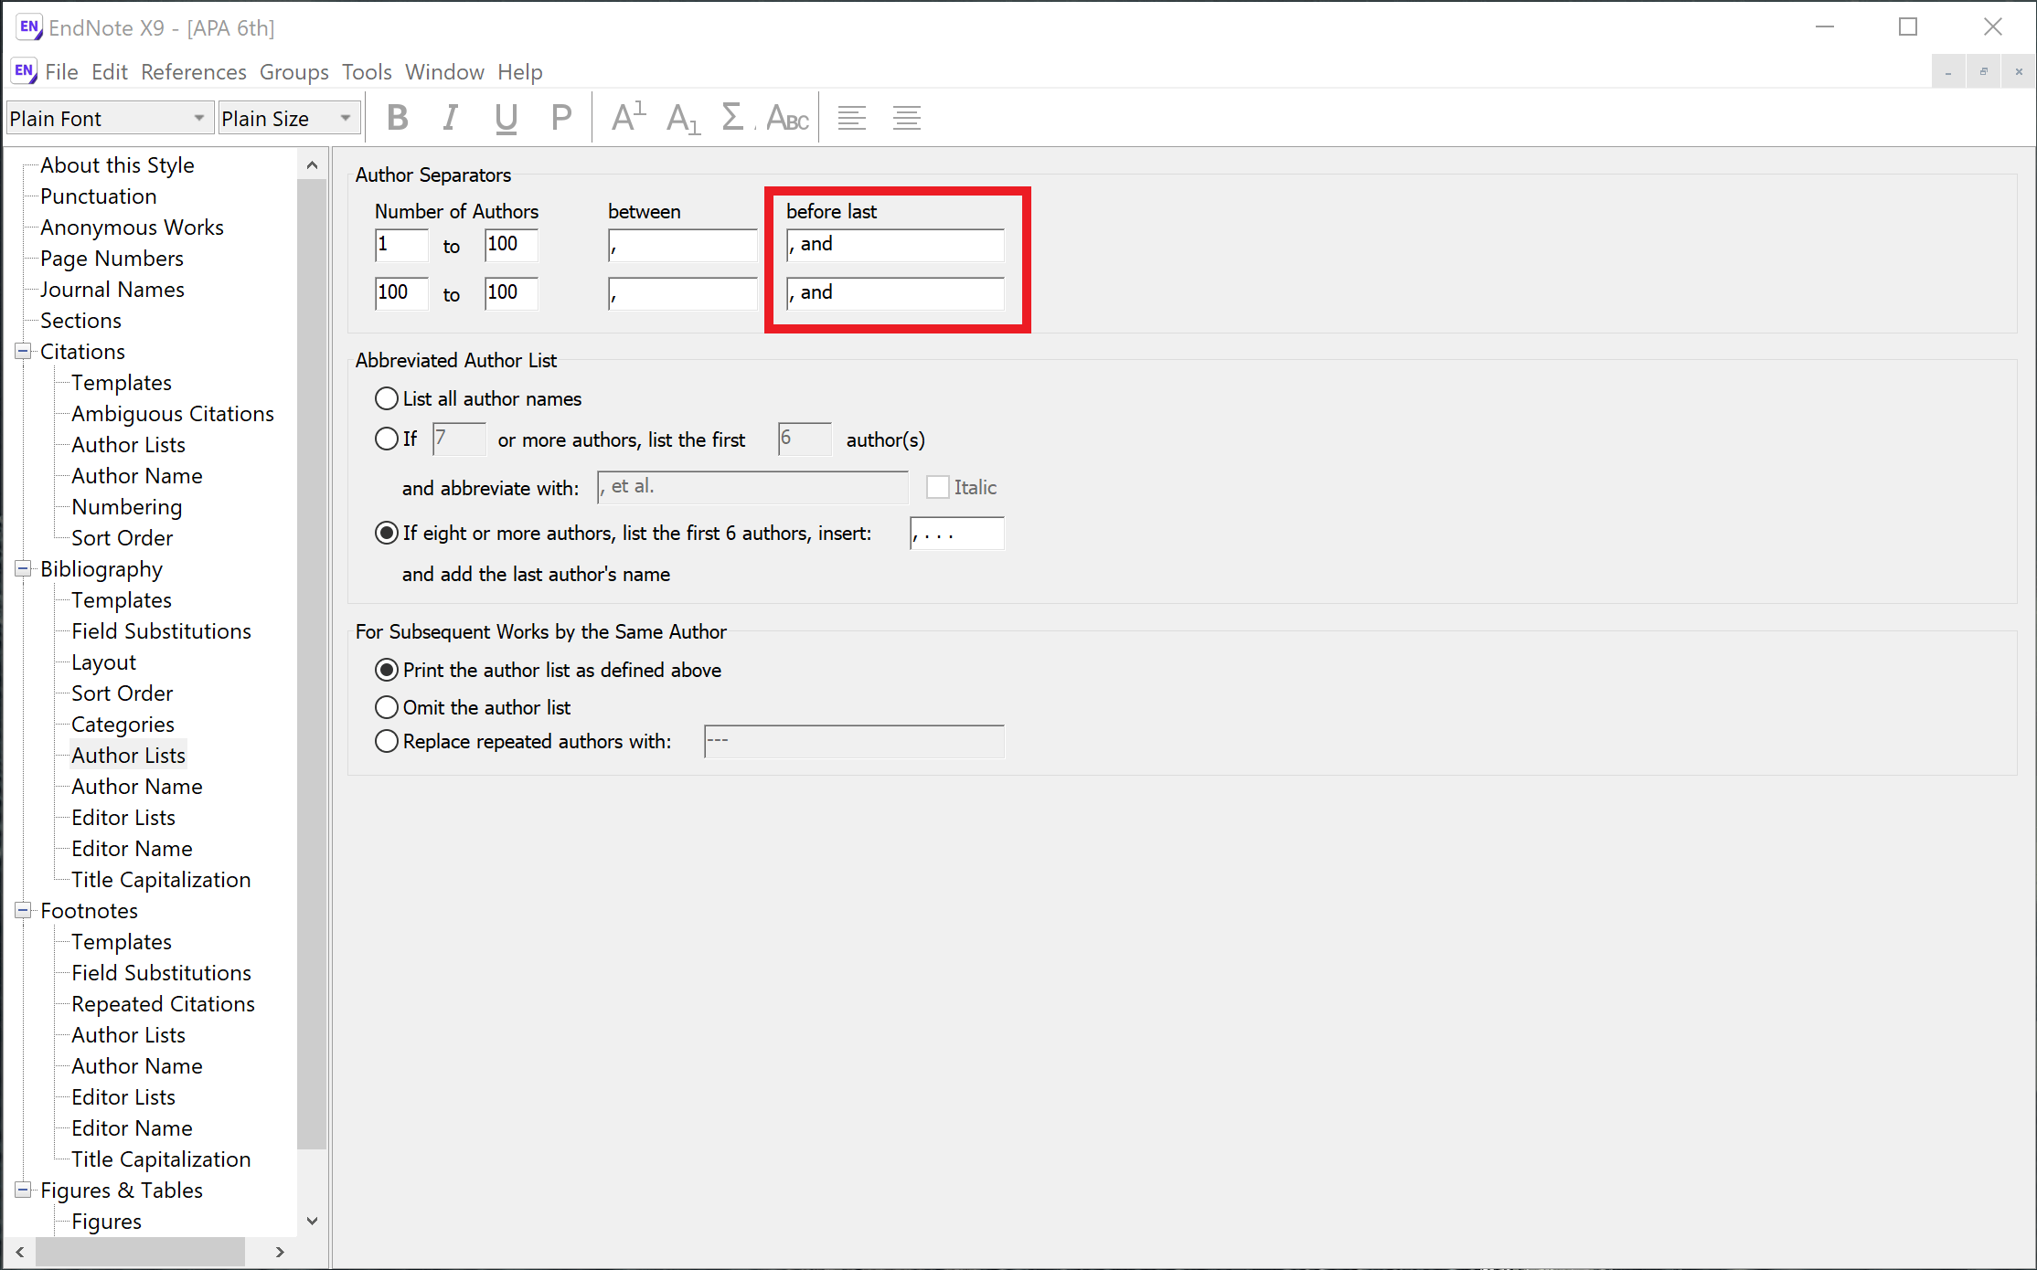Click the second row 'between' separator field
Viewport: 2037px width, 1270px height.
coord(682,293)
